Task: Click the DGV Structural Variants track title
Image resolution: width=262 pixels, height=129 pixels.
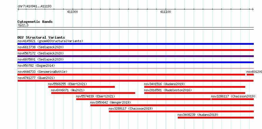Action: [41, 37]
